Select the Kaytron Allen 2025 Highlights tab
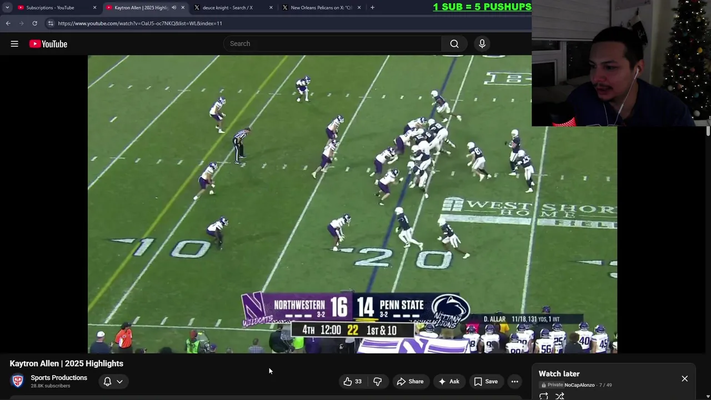The width and height of the screenshot is (711, 400). [x=141, y=8]
